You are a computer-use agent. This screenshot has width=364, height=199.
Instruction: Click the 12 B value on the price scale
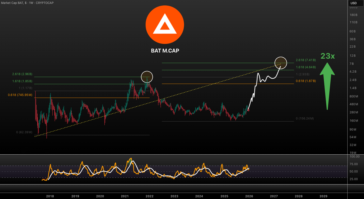(x=352, y=56)
